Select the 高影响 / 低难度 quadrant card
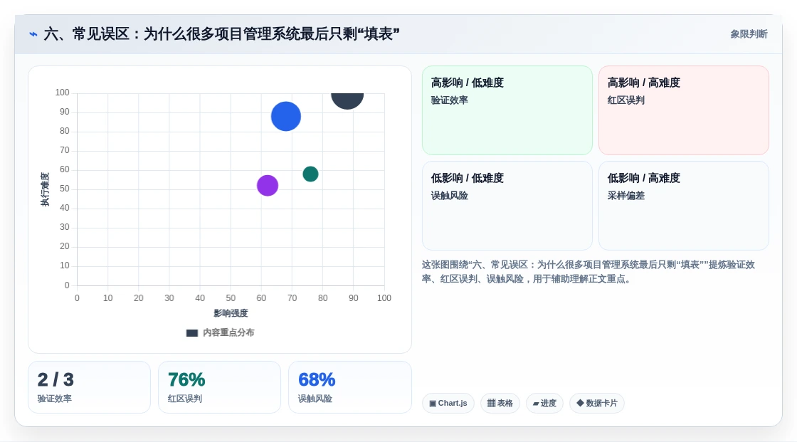Screen dimensions: 797x442 click(x=507, y=110)
